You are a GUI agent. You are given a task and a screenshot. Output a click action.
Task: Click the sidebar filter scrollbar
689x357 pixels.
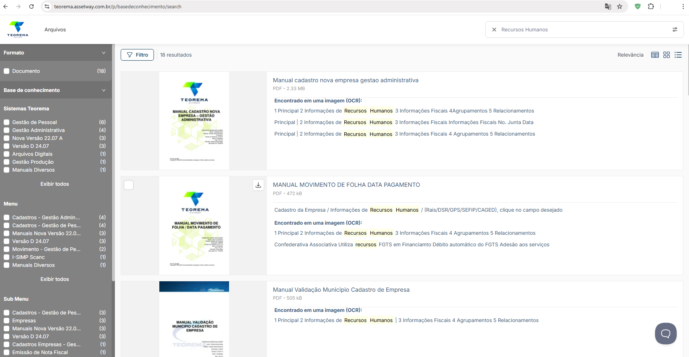tap(113, 162)
